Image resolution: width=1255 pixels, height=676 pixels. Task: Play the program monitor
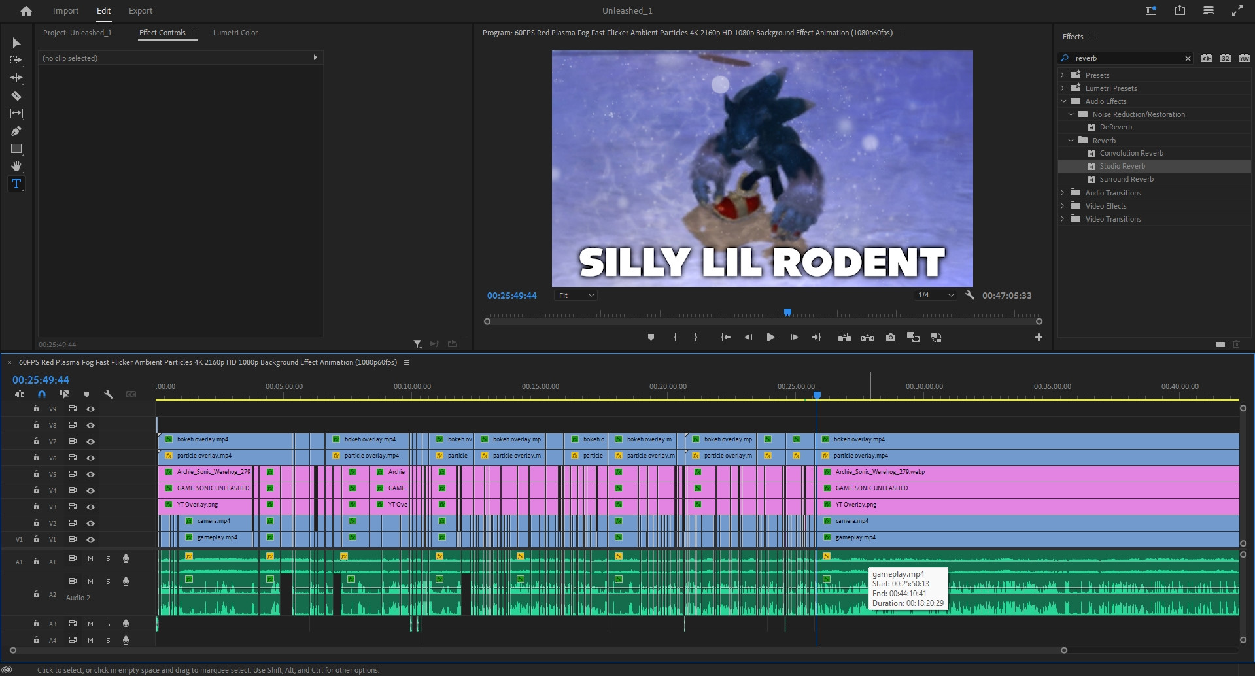pos(771,337)
